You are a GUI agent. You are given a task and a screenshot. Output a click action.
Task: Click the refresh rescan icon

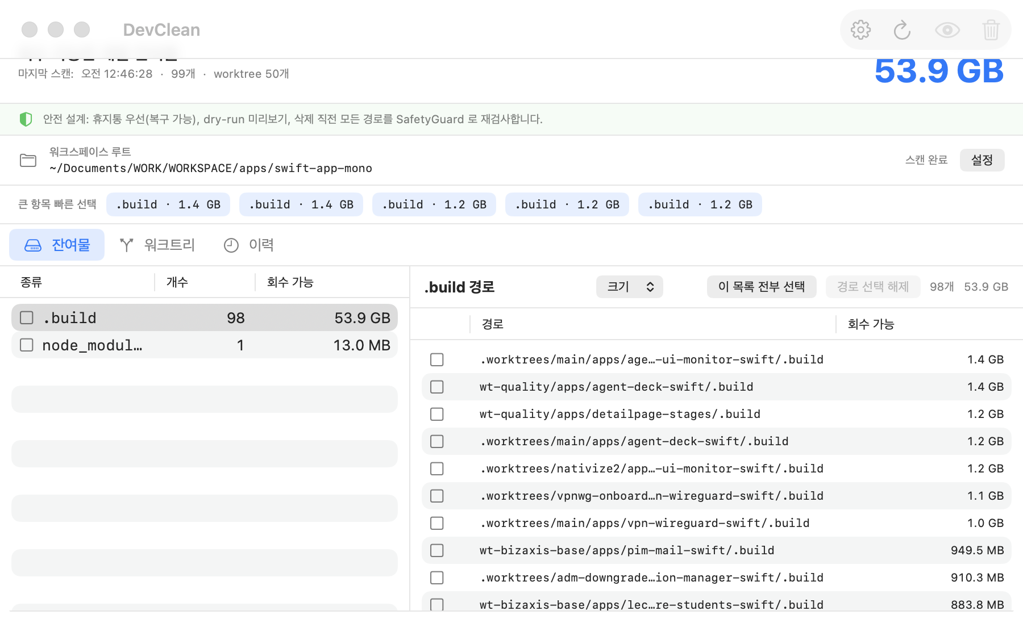tap(903, 30)
